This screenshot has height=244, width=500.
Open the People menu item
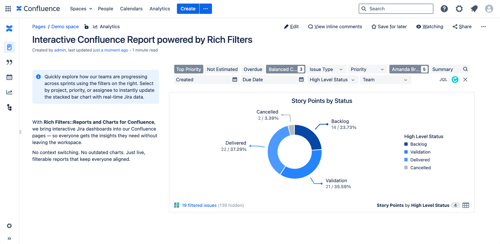(106, 9)
